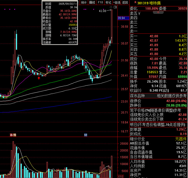Click the tallest volume bar in latest session

point(112,166)
